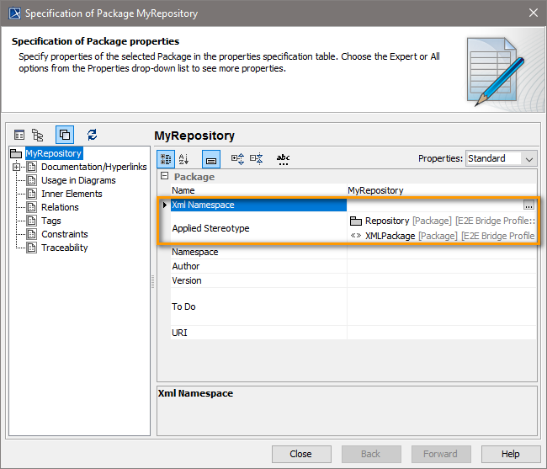Toggle the categorized view button
This screenshot has height=469, width=547.
pyautogui.click(x=167, y=158)
